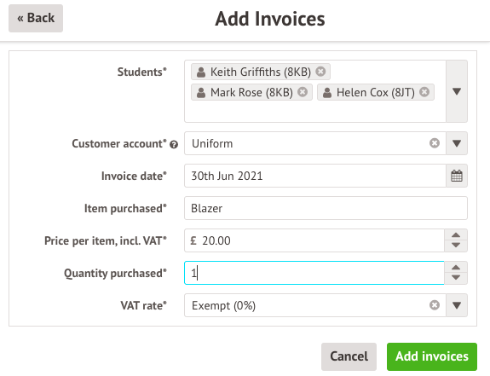Viewport: 490px width, 376px height.
Task: Decrease the price per item value
Action: (x=456, y=246)
